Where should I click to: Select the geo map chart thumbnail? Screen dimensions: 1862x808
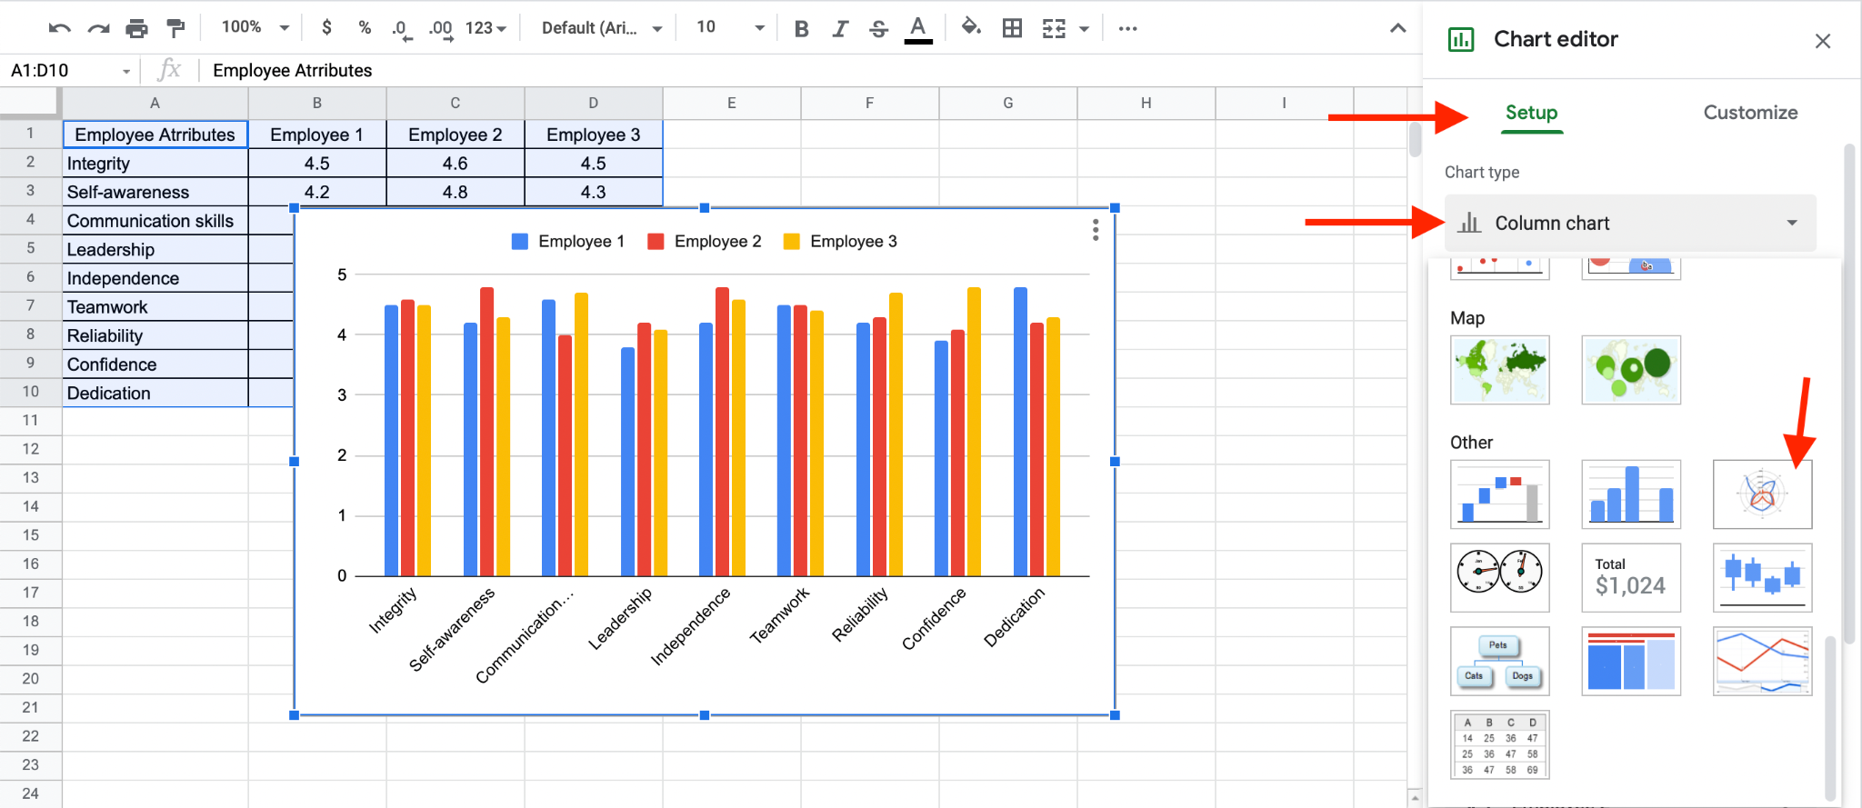click(x=1499, y=369)
